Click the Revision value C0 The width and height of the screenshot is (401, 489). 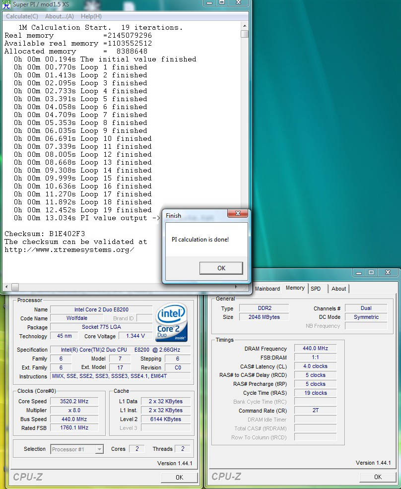178,367
